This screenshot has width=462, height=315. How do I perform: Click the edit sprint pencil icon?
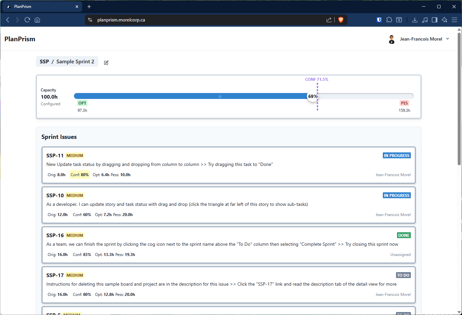pyautogui.click(x=106, y=63)
